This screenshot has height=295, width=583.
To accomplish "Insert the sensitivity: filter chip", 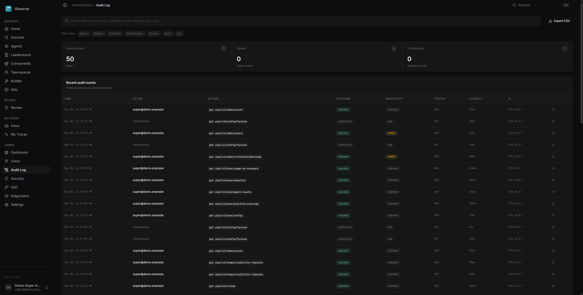I will [135, 34].
